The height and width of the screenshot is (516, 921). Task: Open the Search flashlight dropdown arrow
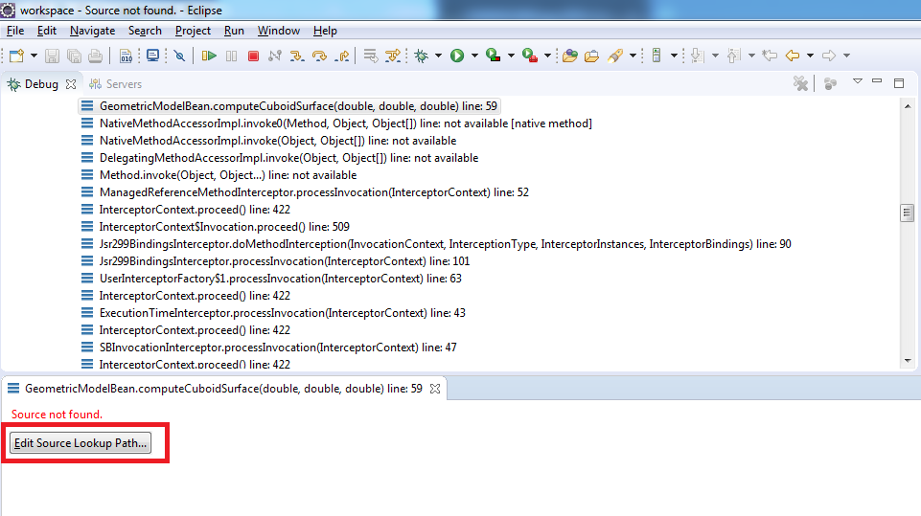[633, 56]
